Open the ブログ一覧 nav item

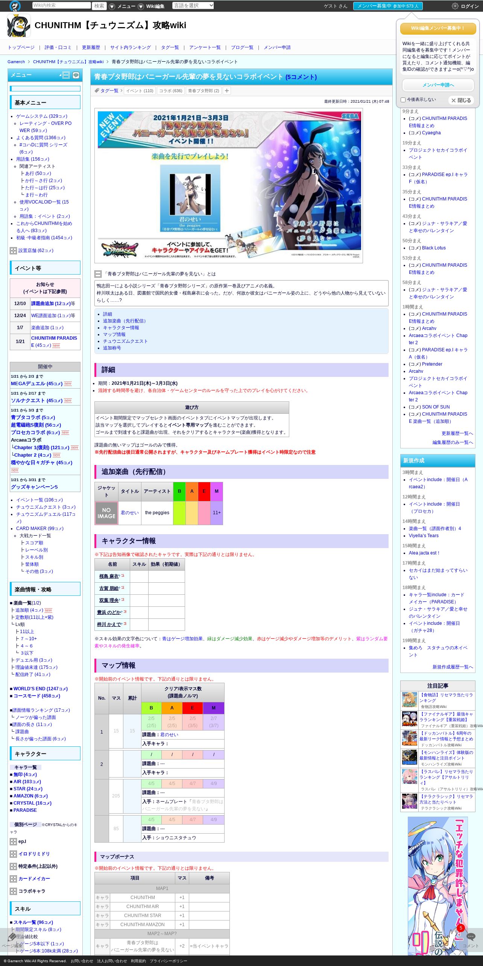[x=242, y=47]
